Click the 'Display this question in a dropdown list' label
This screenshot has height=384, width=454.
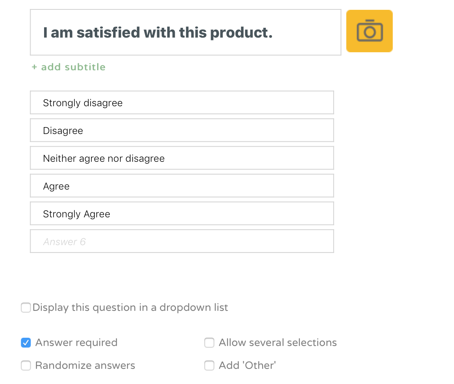coord(130,307)
